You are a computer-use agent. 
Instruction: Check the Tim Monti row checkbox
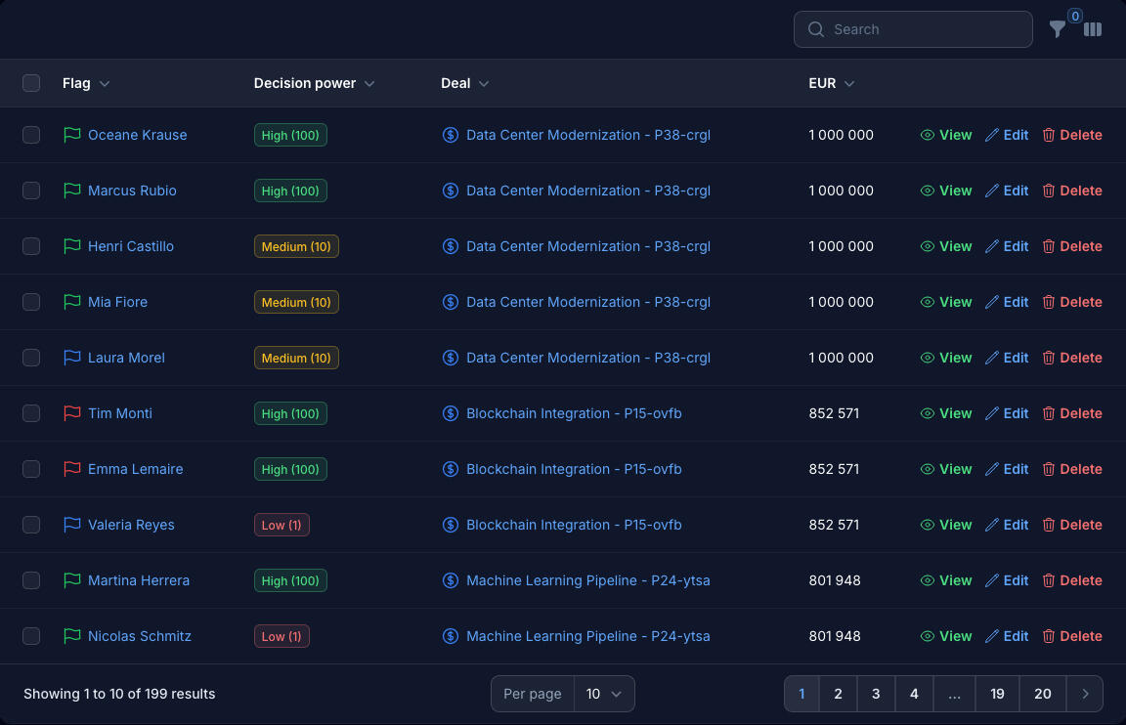(31, 413)
